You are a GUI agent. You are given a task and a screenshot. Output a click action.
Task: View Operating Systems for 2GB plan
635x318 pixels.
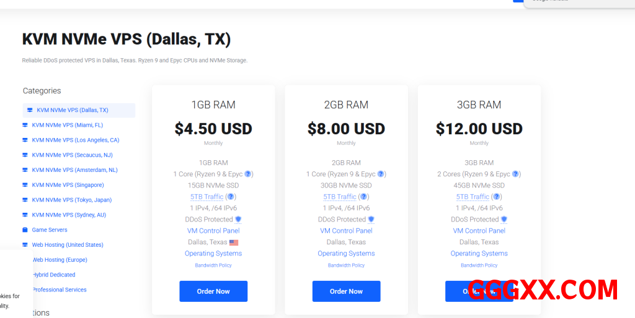(x=346, y=254)
